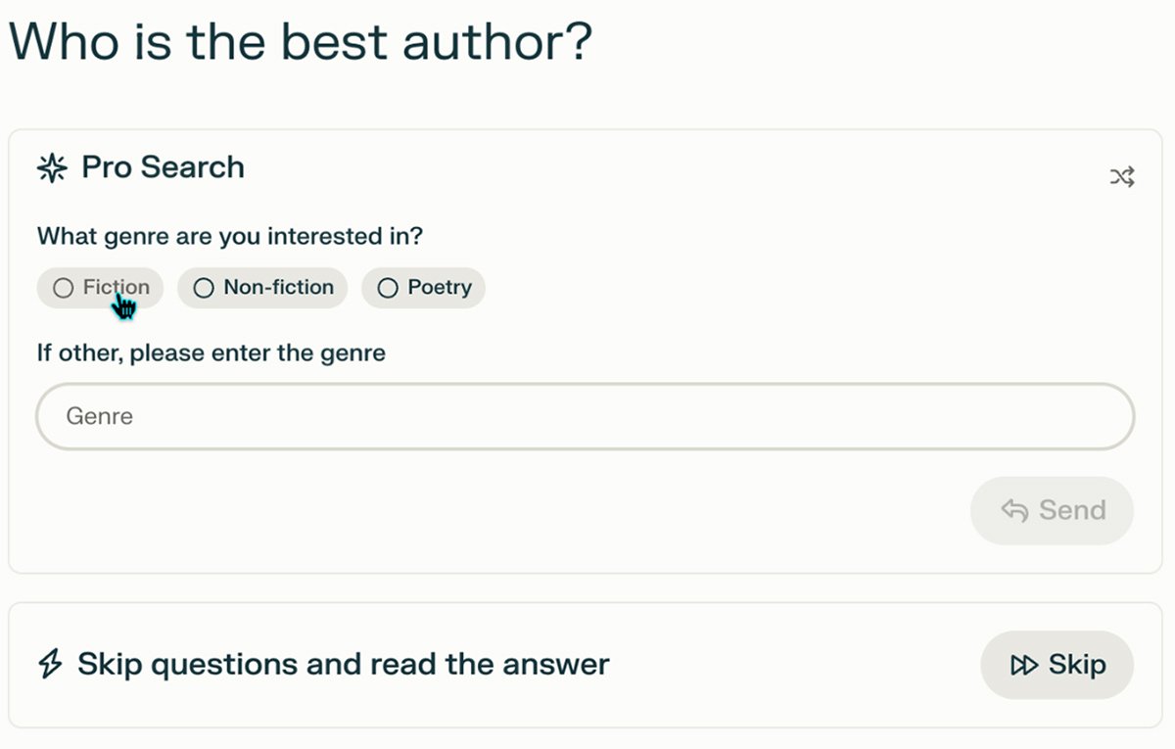Viewport: 1175px width, 749px height.
Task: Click the "What genre are you interested in?" text
Action: 230,236
